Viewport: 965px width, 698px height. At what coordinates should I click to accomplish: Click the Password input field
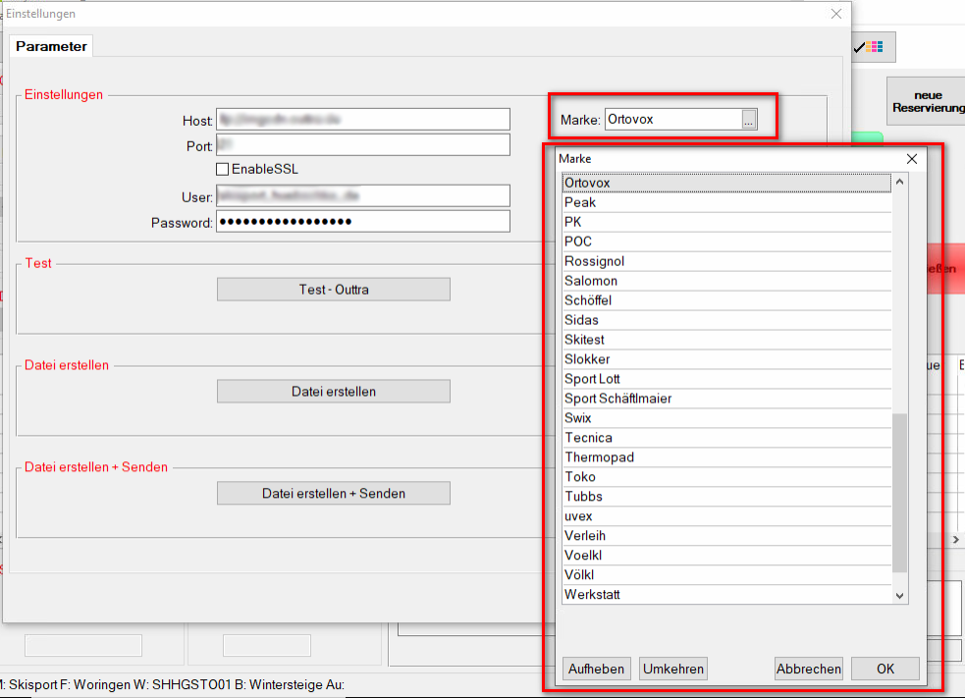(x=363, y=222)
